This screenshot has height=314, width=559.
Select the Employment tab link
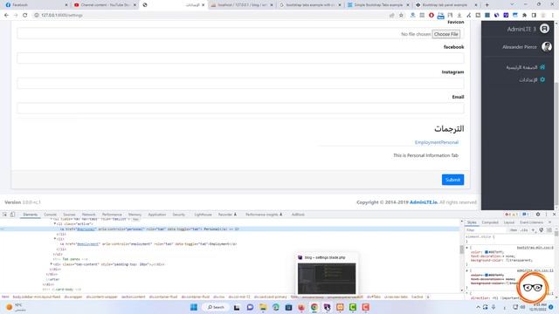coord(427,142)
